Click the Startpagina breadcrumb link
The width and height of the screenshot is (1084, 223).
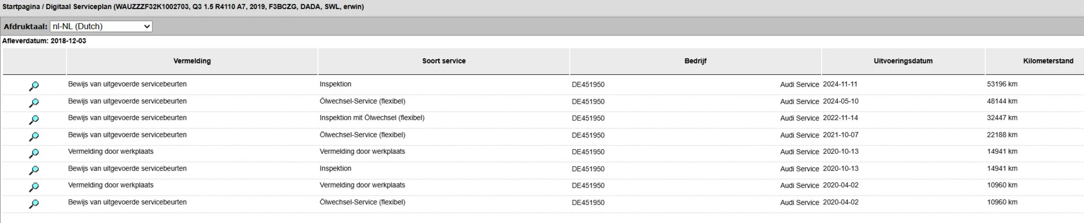(21, 7)
